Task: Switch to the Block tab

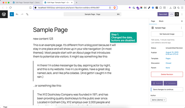Action: point(161,21)
